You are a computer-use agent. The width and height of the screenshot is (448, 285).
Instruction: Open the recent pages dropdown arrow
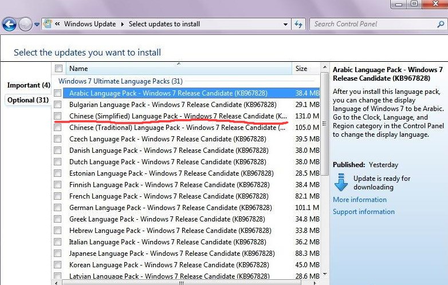37,25
